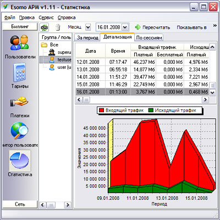Sort by the Дата column header
This screenshot has width=220, height=220.
coord(90,51)
